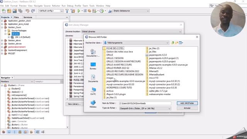Click the datasource icon beside Empty datasource
Screen dimensions: 247x139
click(x=110, y=11)
